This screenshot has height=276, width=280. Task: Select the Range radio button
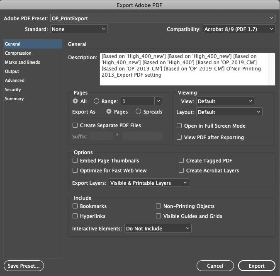click(x=96, y=101)
